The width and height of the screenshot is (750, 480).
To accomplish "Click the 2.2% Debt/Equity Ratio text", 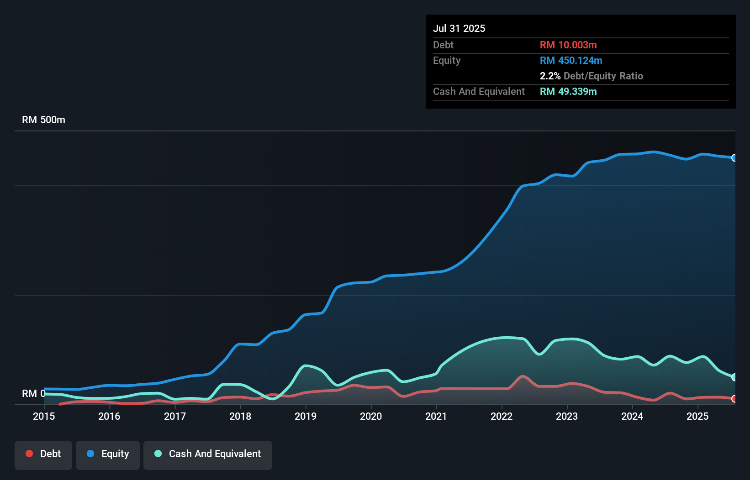I will point(591,76).
